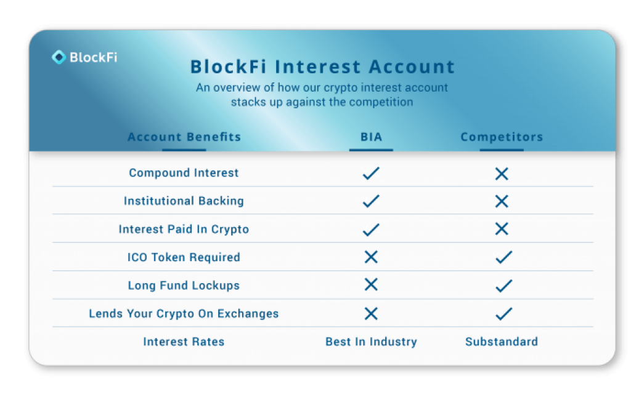Click the Competitors X for Interest Paid In Crypto
The width and height of the screenshot is (631, 394).
pyautogui.click(x=502, y=229)
